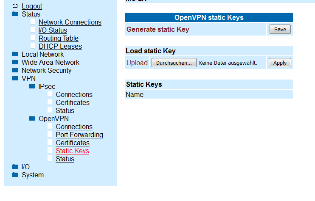Viewport: 315px width, 201px height.
Task: Open the Network Security menu label
Action: pos(46,71)
